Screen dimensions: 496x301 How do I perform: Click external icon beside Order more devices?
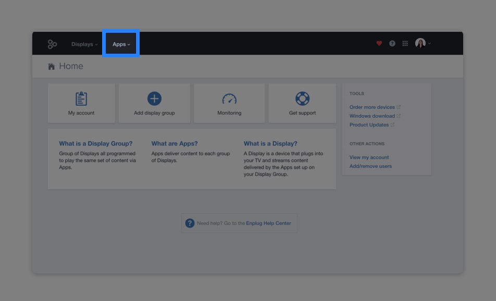[x=399, y=107]
